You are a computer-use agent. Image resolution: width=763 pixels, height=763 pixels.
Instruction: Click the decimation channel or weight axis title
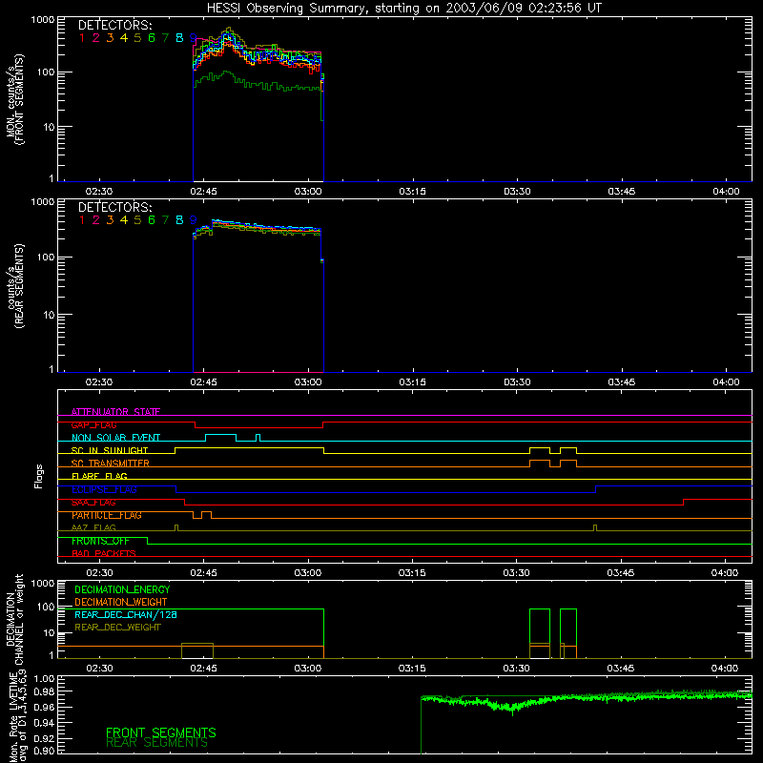click(x=14, y=619)
